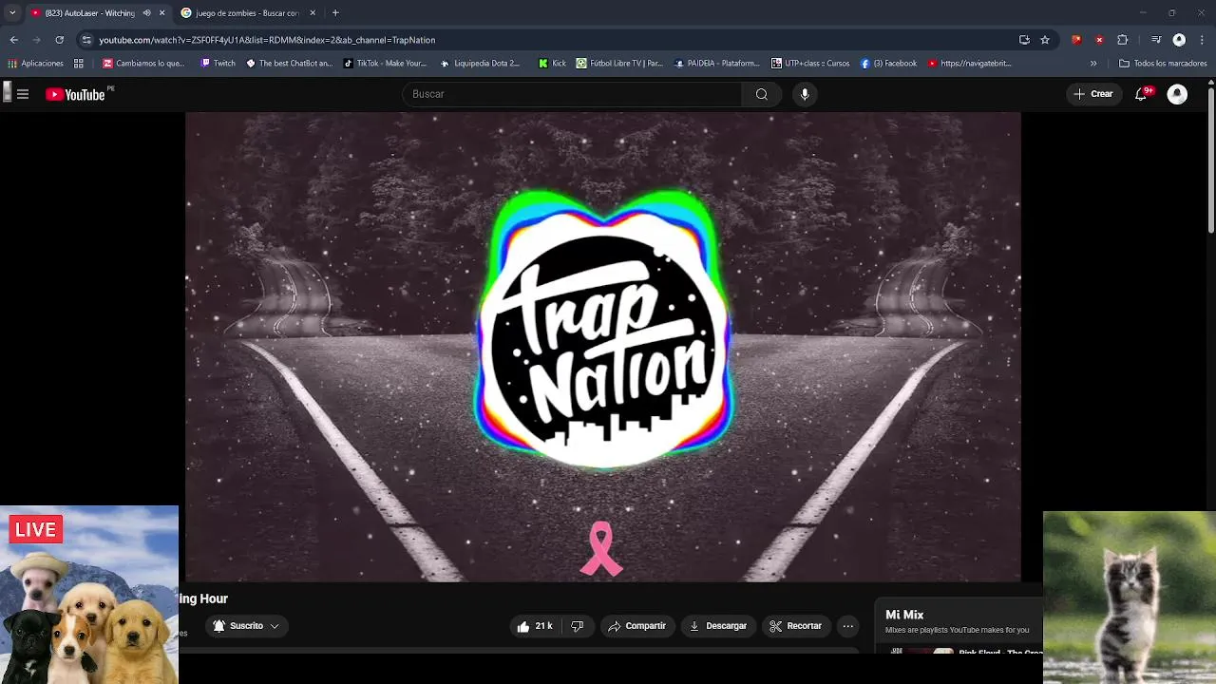Open Aplicaciones bookmark

pyautogui.click(x=35, y=64)
